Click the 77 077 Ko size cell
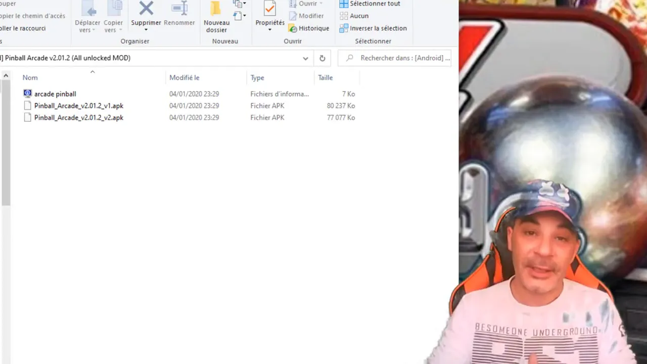The width and height of the screenshot is (647, 364). pos(341,117)
